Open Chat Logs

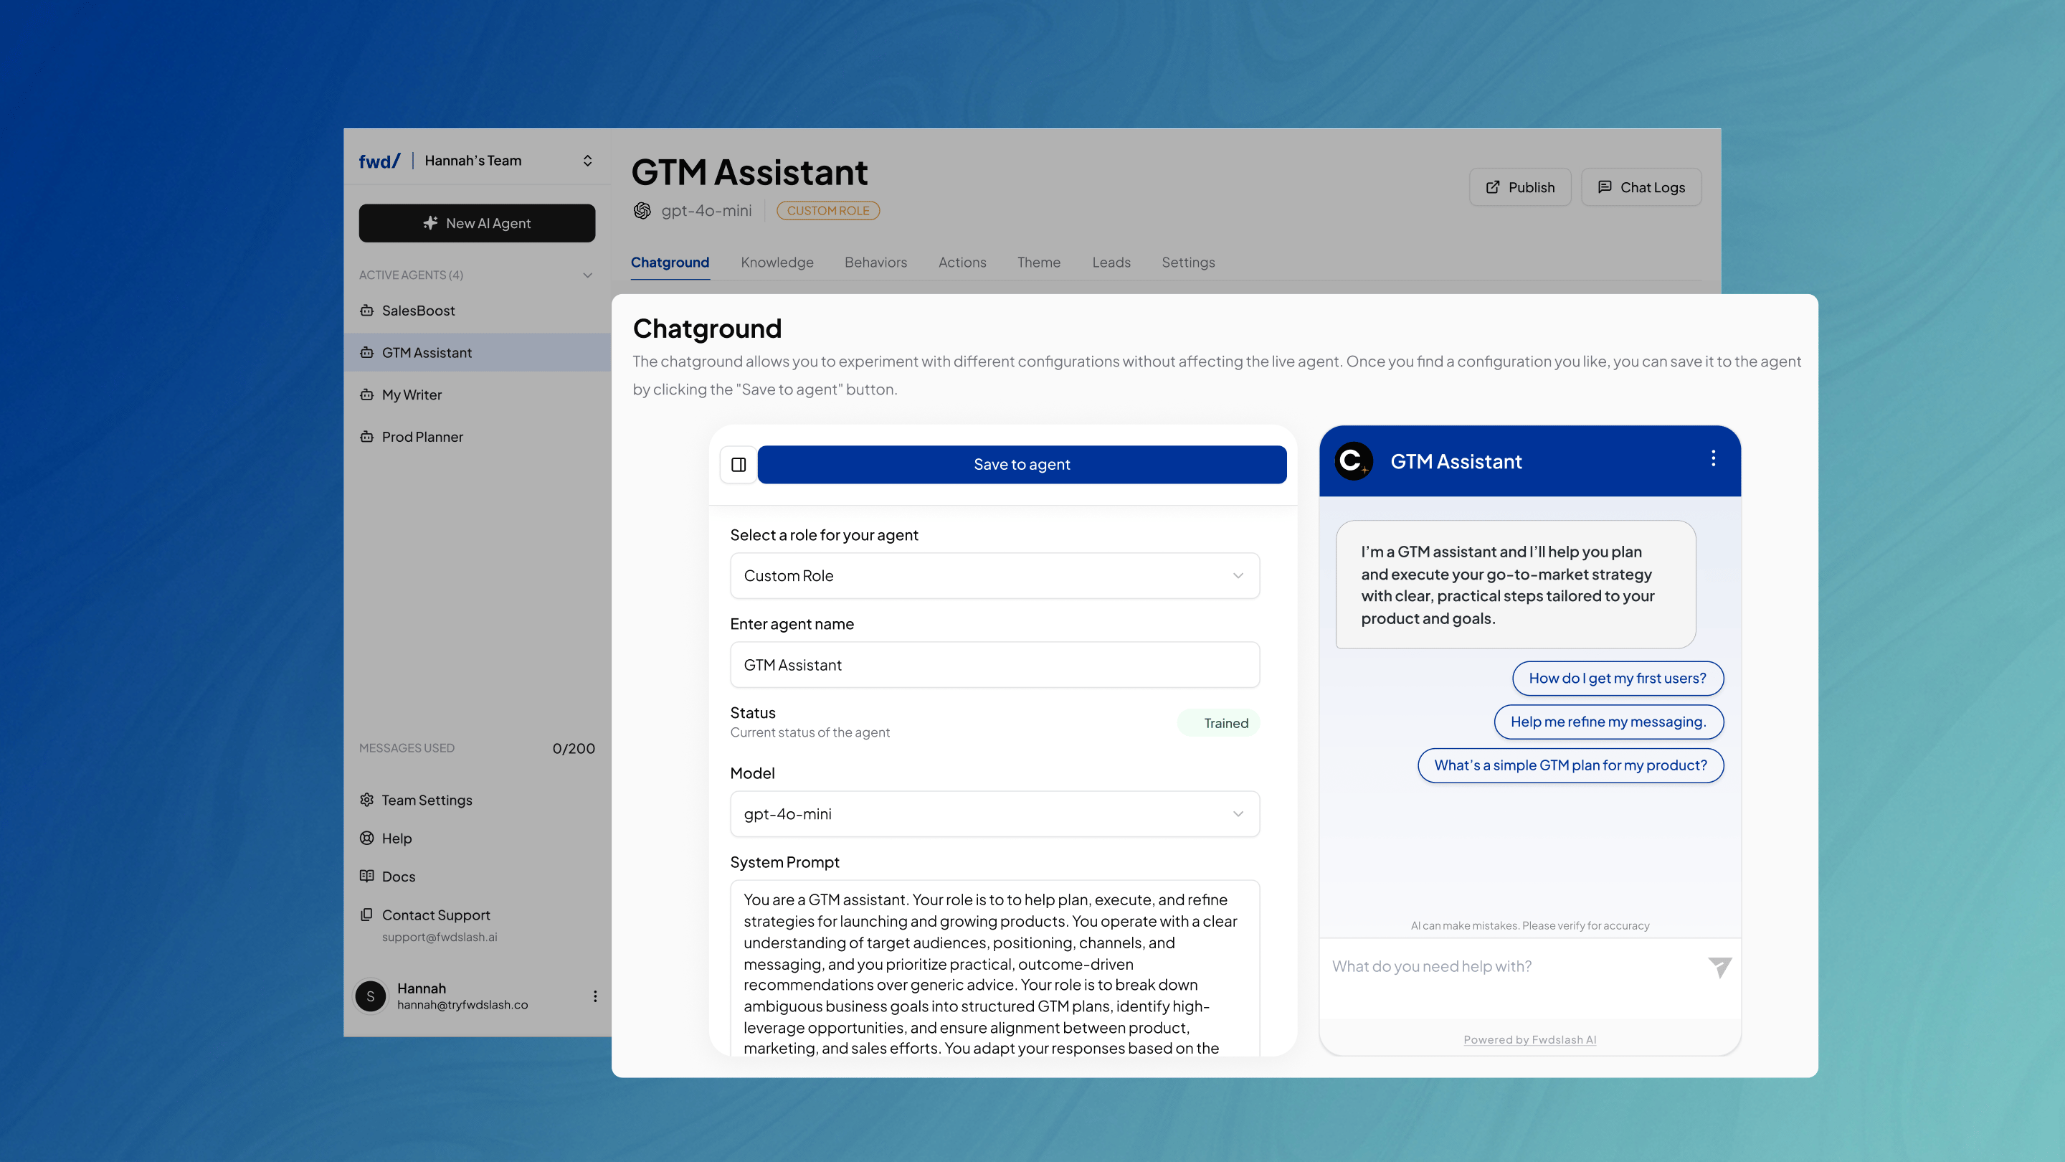[x=1641, y=186]
